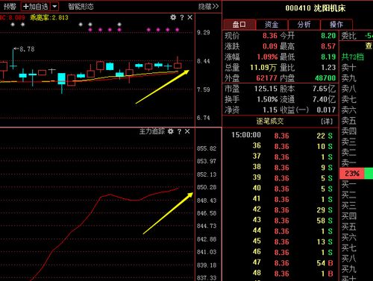This screenshot has width=373, height=281.
Task: Select the 量比 value 1.23
Action: click(x=328, y=67)
